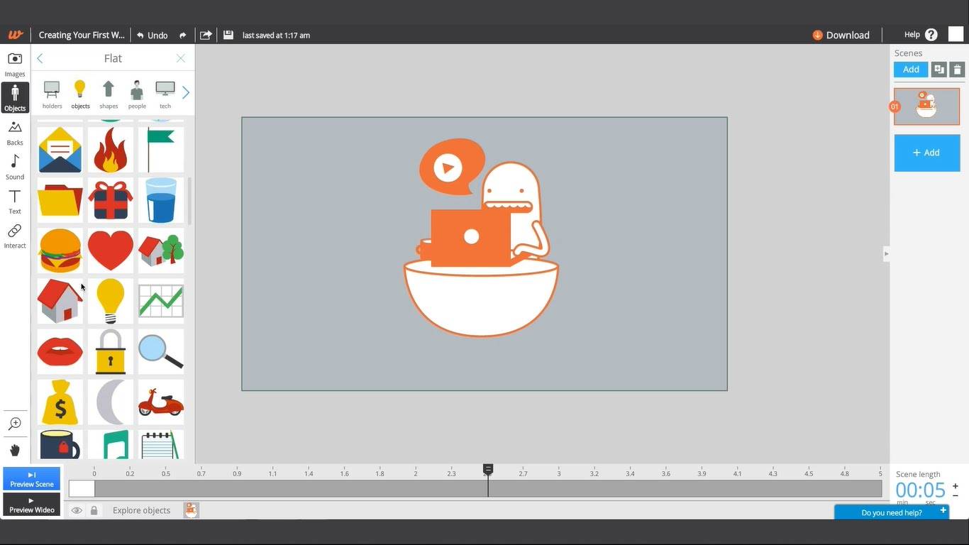Show next object categories with right chevron
Viewport: 969px width, 545px height.
tap(186, 92)
